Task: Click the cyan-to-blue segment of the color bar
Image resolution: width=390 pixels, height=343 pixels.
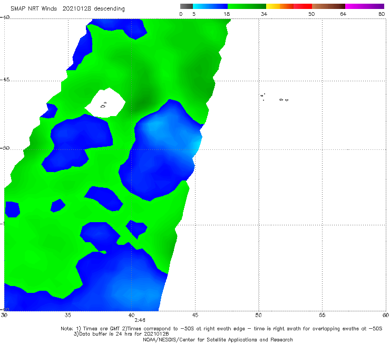Action: pyautogui.click(x=210, y=6)
